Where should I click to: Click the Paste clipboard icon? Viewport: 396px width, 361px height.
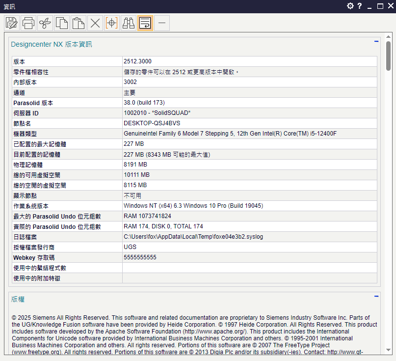(79, 23)
